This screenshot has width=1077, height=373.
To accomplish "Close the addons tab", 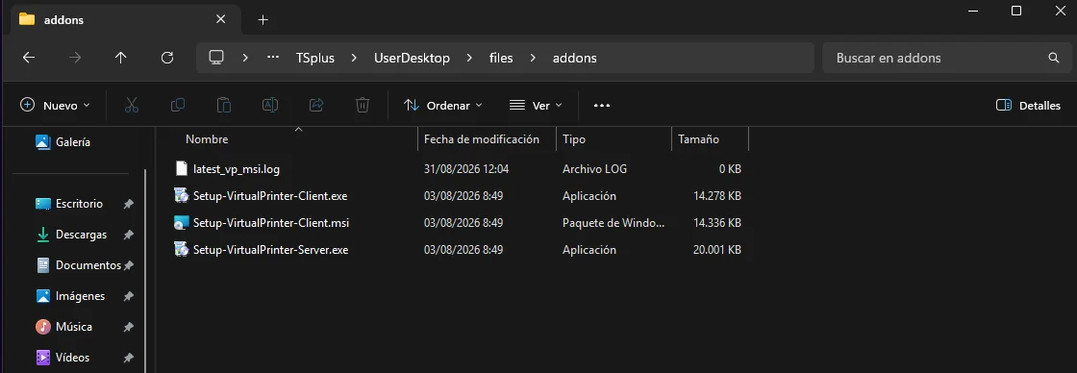I will (x=220, y=19).
